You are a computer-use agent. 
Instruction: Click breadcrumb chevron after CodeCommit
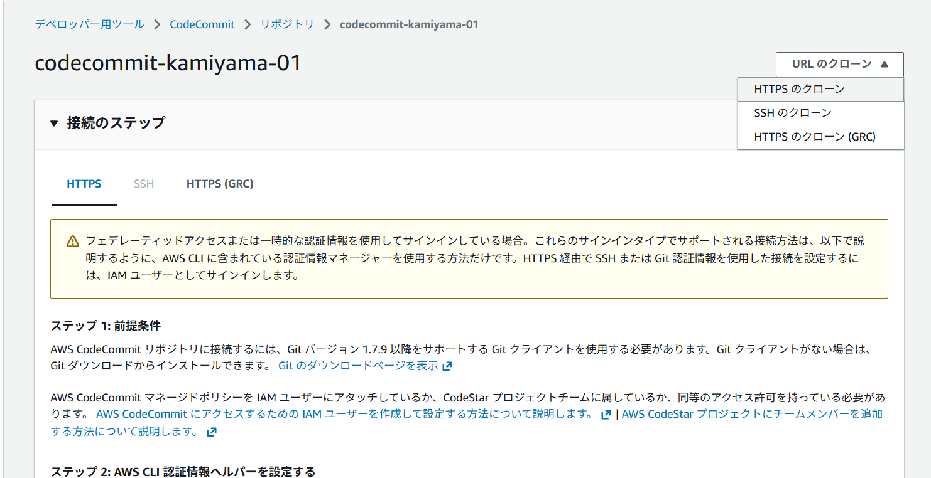pos(248,24)
